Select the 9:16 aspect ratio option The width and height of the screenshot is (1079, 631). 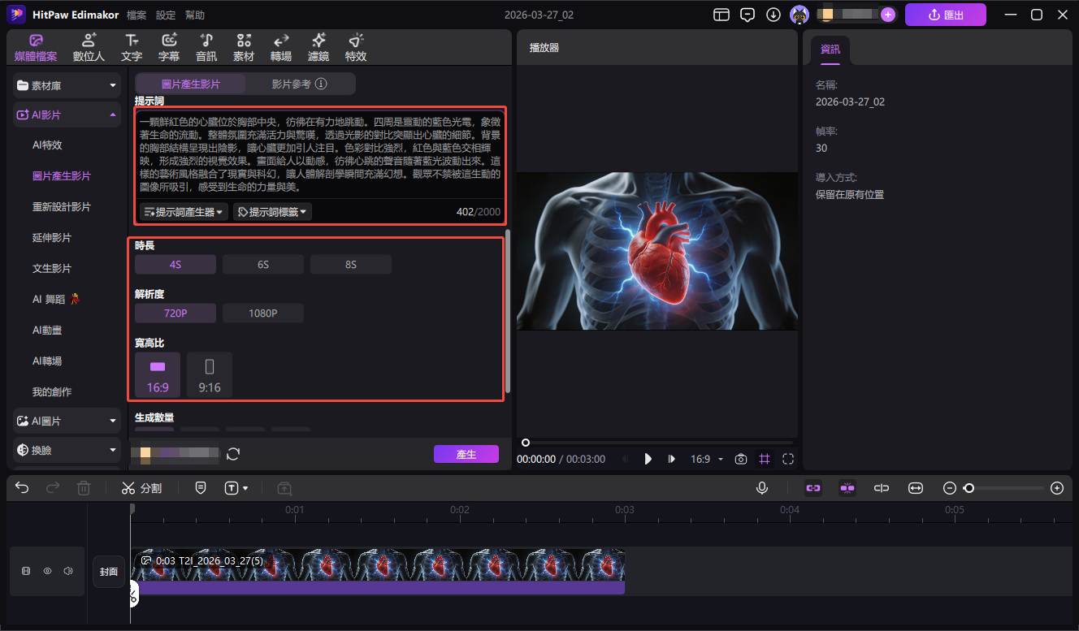point(210,374)
